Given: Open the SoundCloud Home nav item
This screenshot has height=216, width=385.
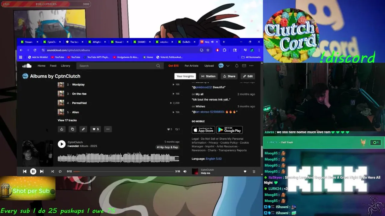Looking at the screenshot, I should [x=42, y=66].
